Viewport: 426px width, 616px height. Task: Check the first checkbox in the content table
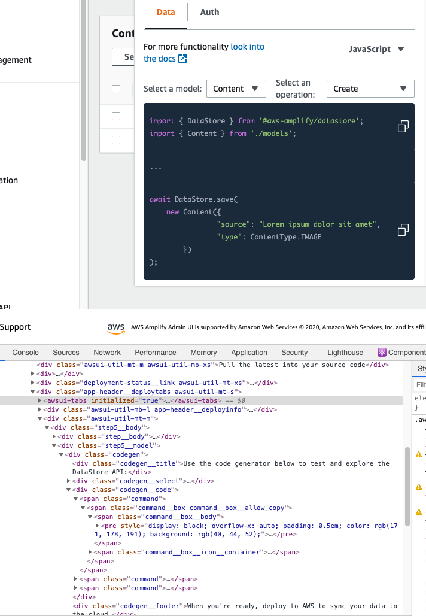click(x=116, y=89)
